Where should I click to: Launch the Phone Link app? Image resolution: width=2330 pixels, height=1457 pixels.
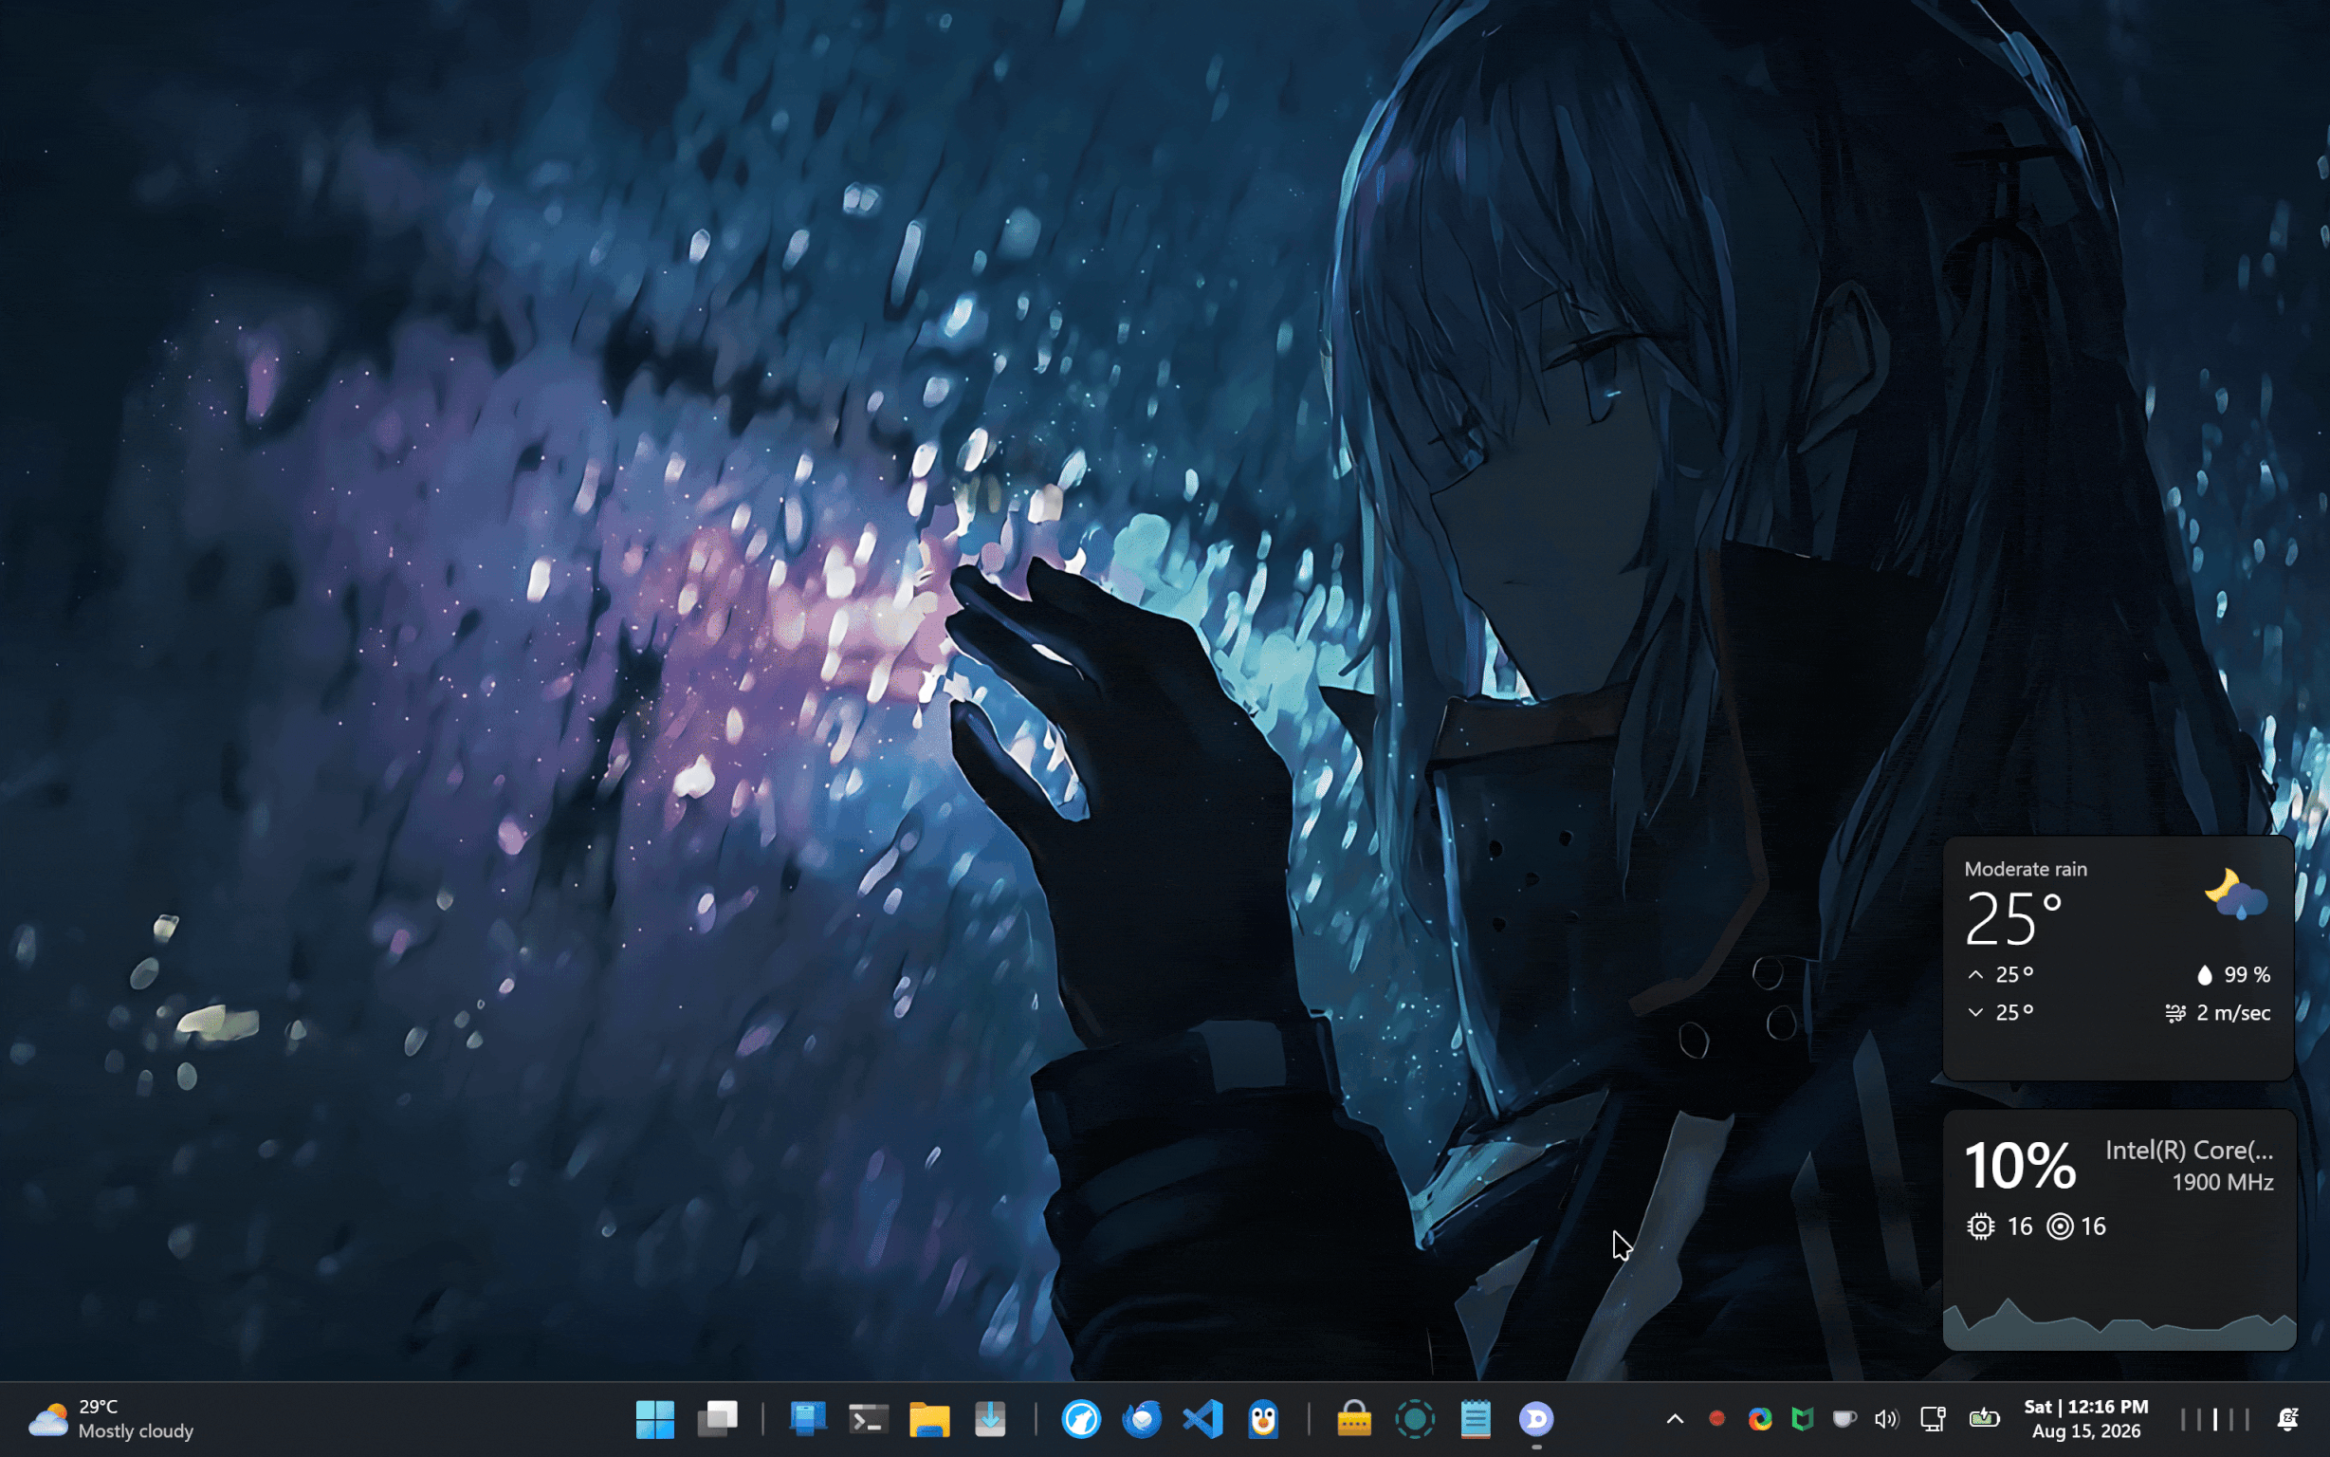[x=807, y=1418]
